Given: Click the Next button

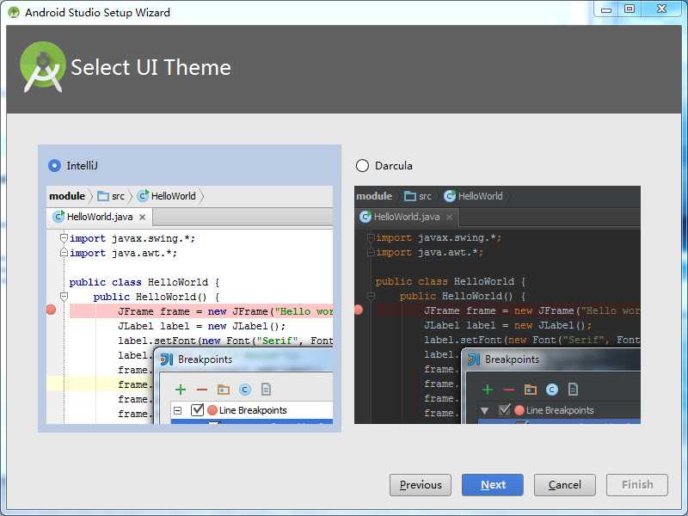Looking at the screenshot, I should click(x=492, y=485).
